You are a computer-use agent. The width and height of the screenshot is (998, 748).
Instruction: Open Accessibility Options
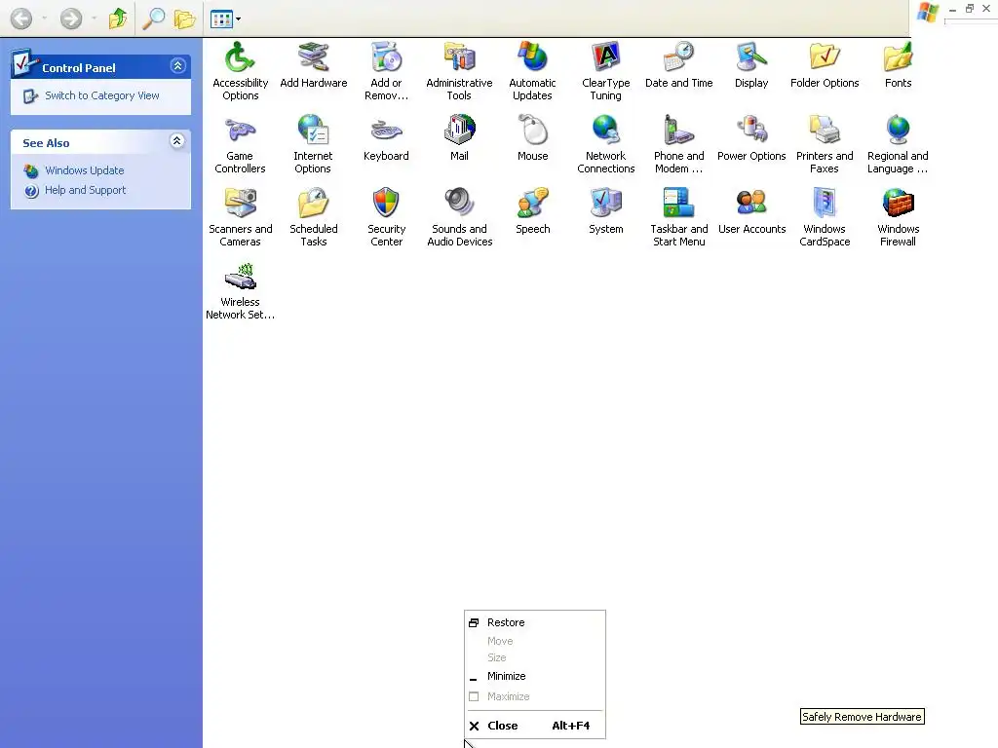click(x=240, y=71)
